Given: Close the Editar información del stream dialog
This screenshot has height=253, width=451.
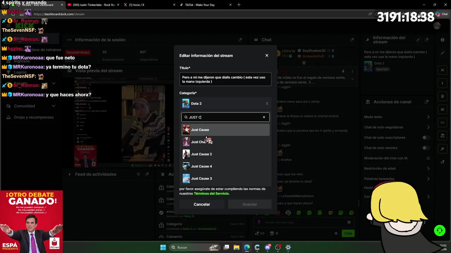Looking at the screenshot, I should pos(267,56).
